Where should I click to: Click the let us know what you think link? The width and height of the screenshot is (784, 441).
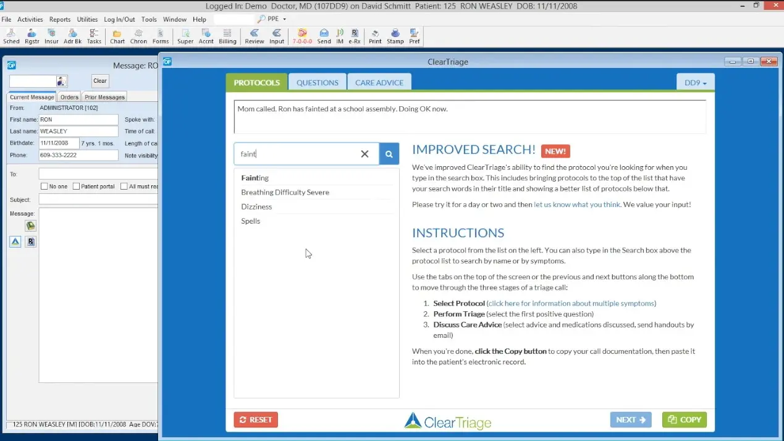[x=576, y=204]
